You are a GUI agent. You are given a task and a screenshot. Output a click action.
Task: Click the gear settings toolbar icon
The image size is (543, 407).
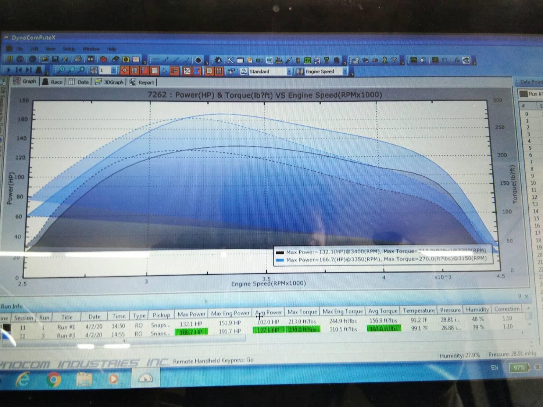click(218, 60)
